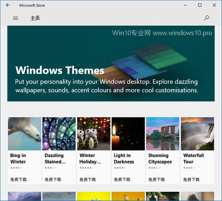Open the Dazzling Stained glass thumbnail
Image resolution: width=222 pixels, height=201 pixels.
pyautogui.click(x=59, y=134)
